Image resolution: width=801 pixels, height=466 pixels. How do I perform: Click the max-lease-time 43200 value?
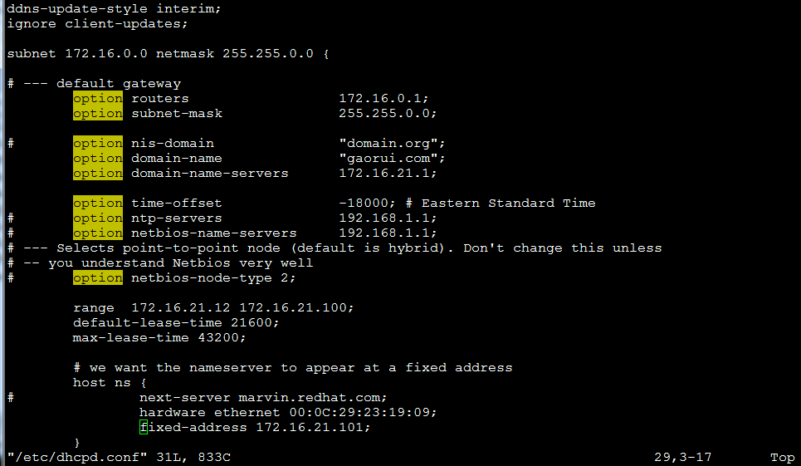222,338
